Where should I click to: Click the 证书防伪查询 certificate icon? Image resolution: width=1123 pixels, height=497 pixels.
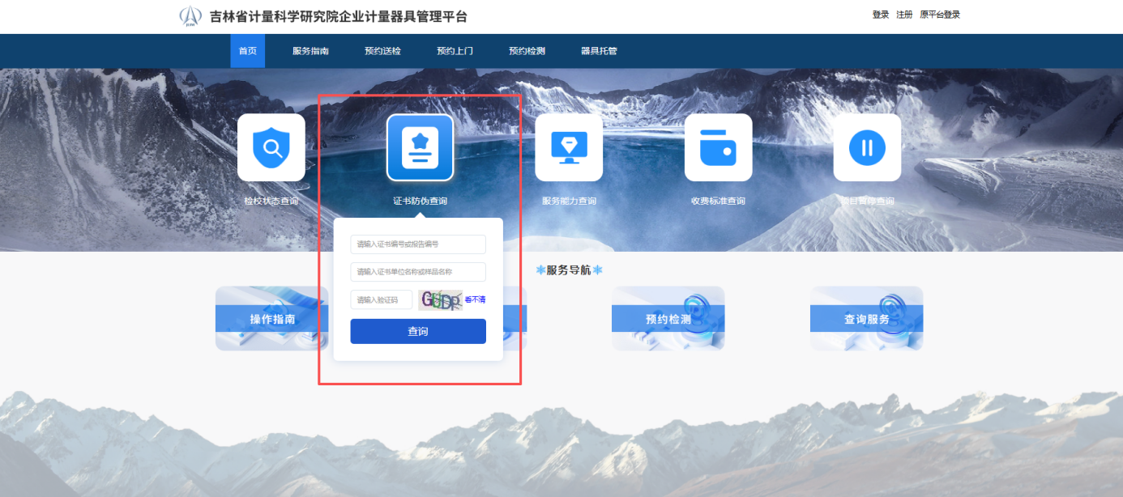420,147
